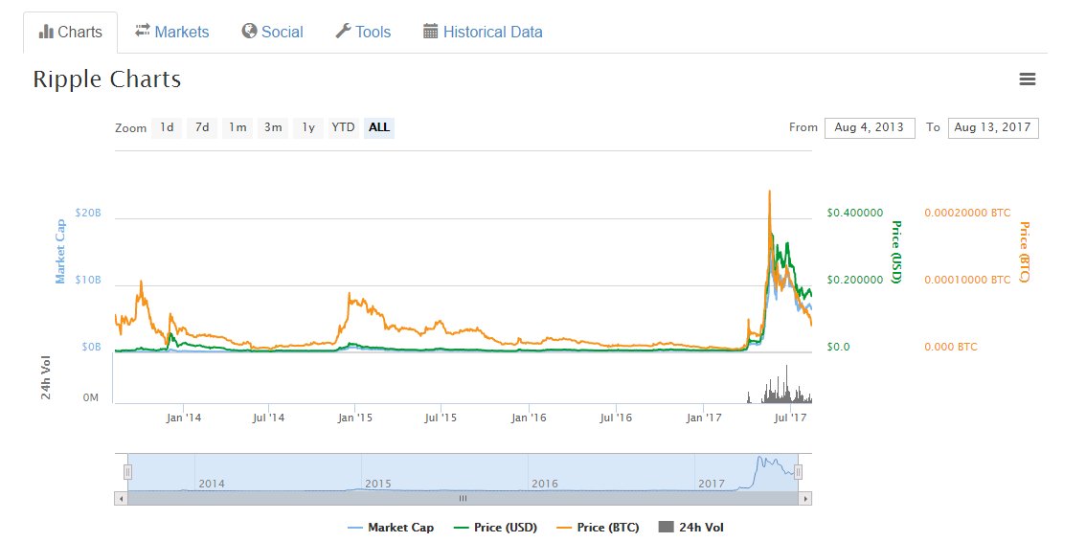Click the navigator's left range handle
1086x542 pixels.
click(x=127, y=472)
